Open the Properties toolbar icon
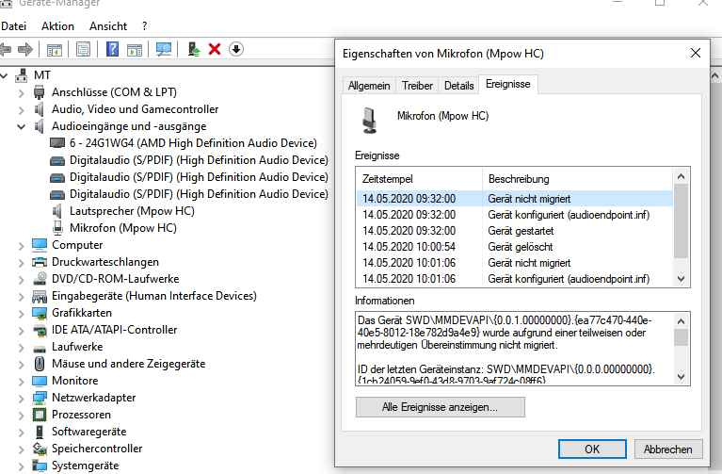722x474 pixels. [x=84, y=49]
